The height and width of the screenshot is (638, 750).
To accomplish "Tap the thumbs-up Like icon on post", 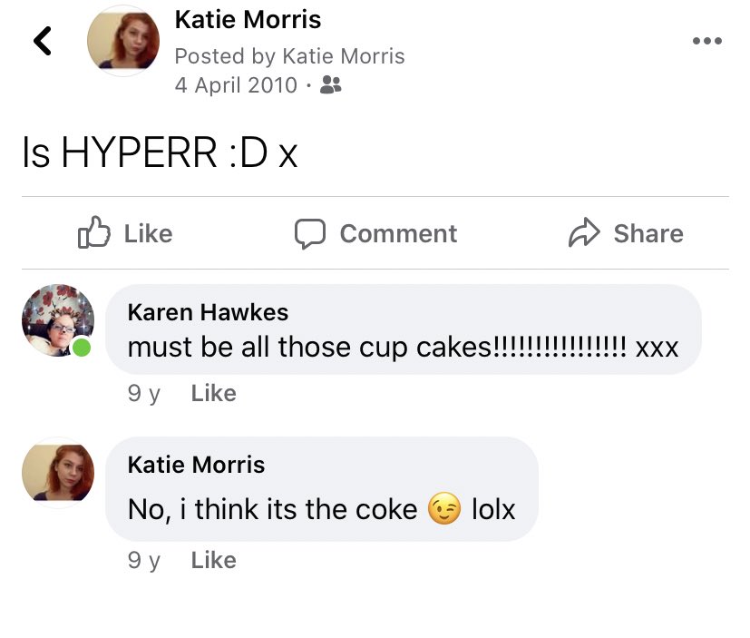I will click(x=94, y=232).
